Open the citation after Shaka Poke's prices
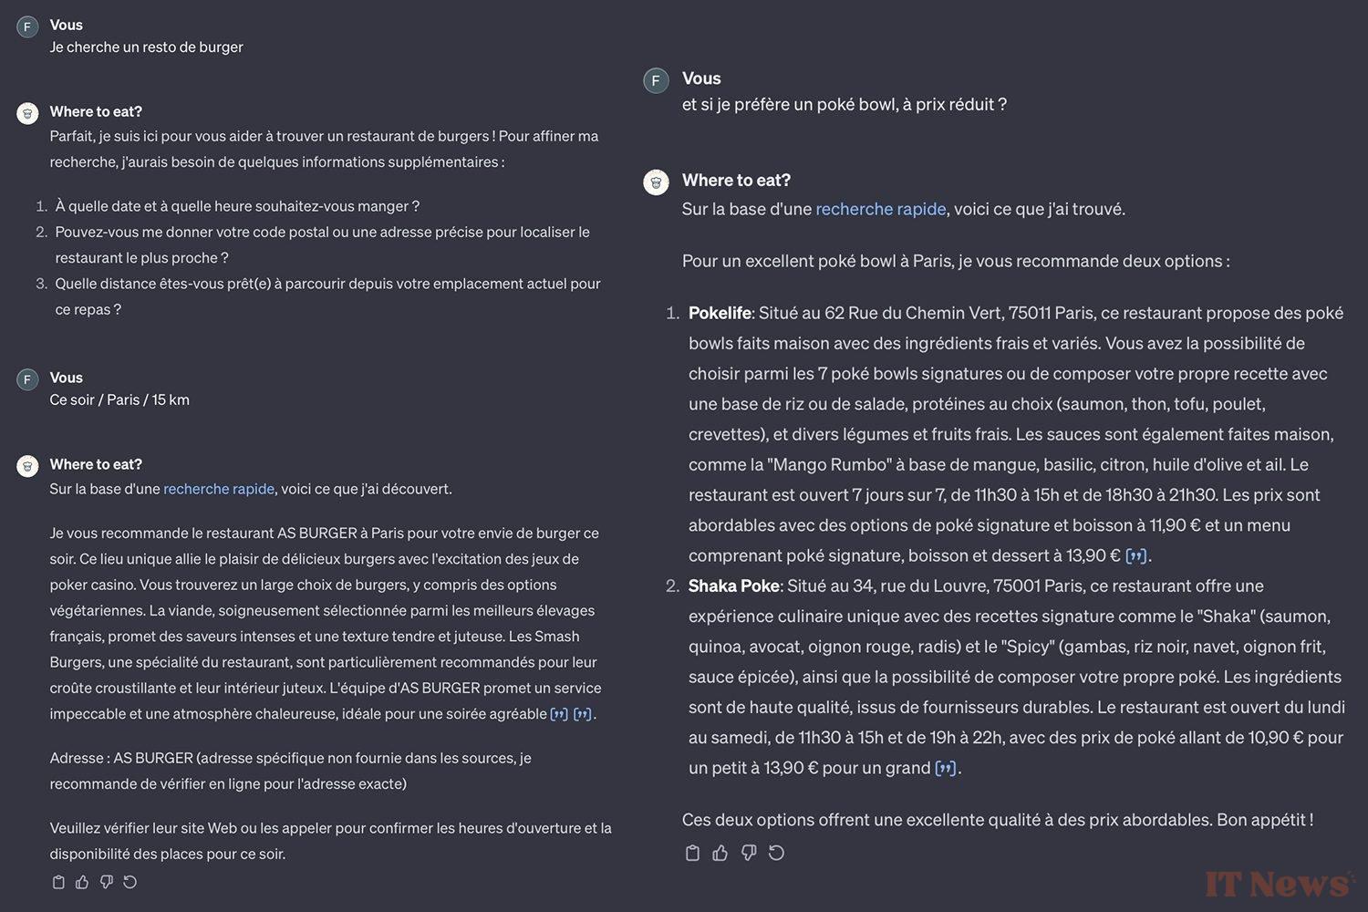This screenshot has height=912, width=1368. coord(946,768)
